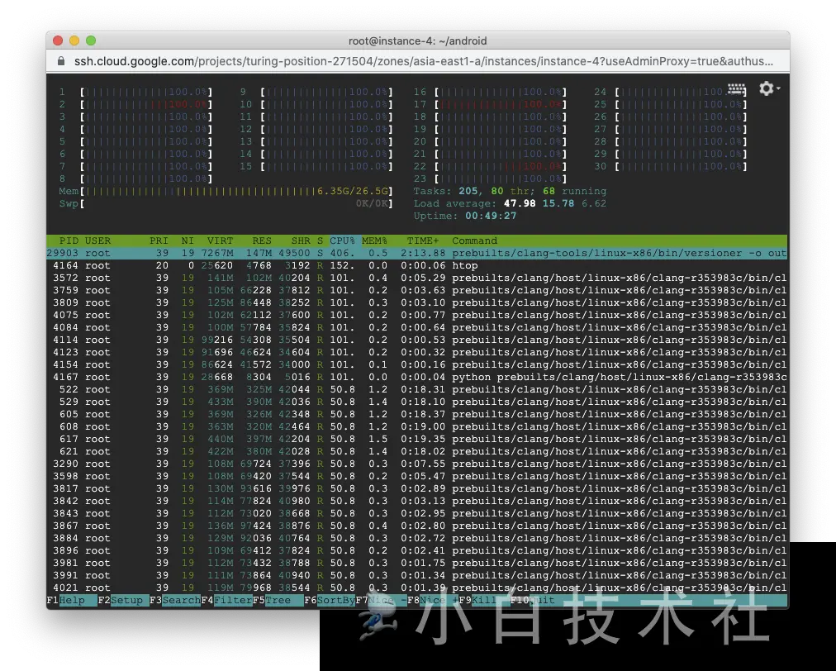
Task: Increase priority with F8Nice +
Action: (431, 601)
